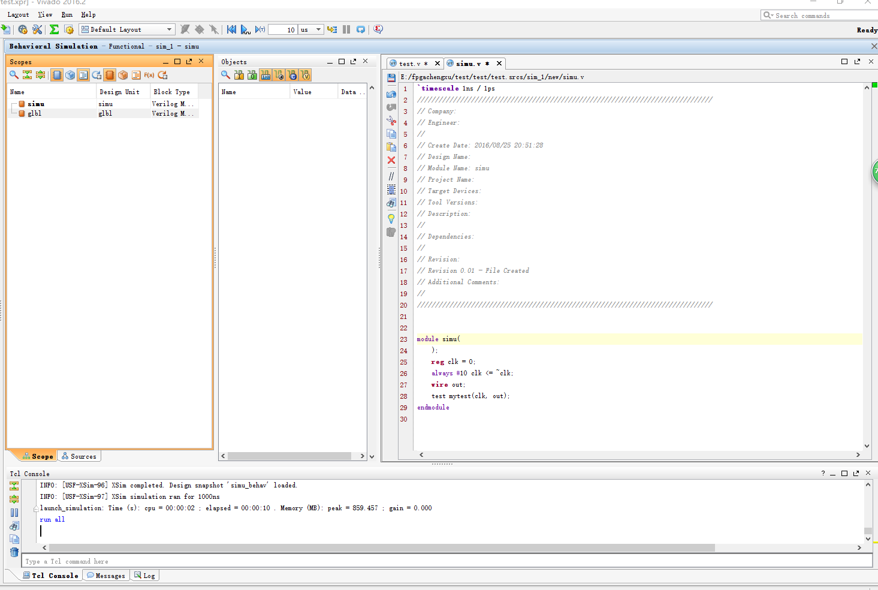
Task: Switch to the Sources tab
Action: click(79, 456)
